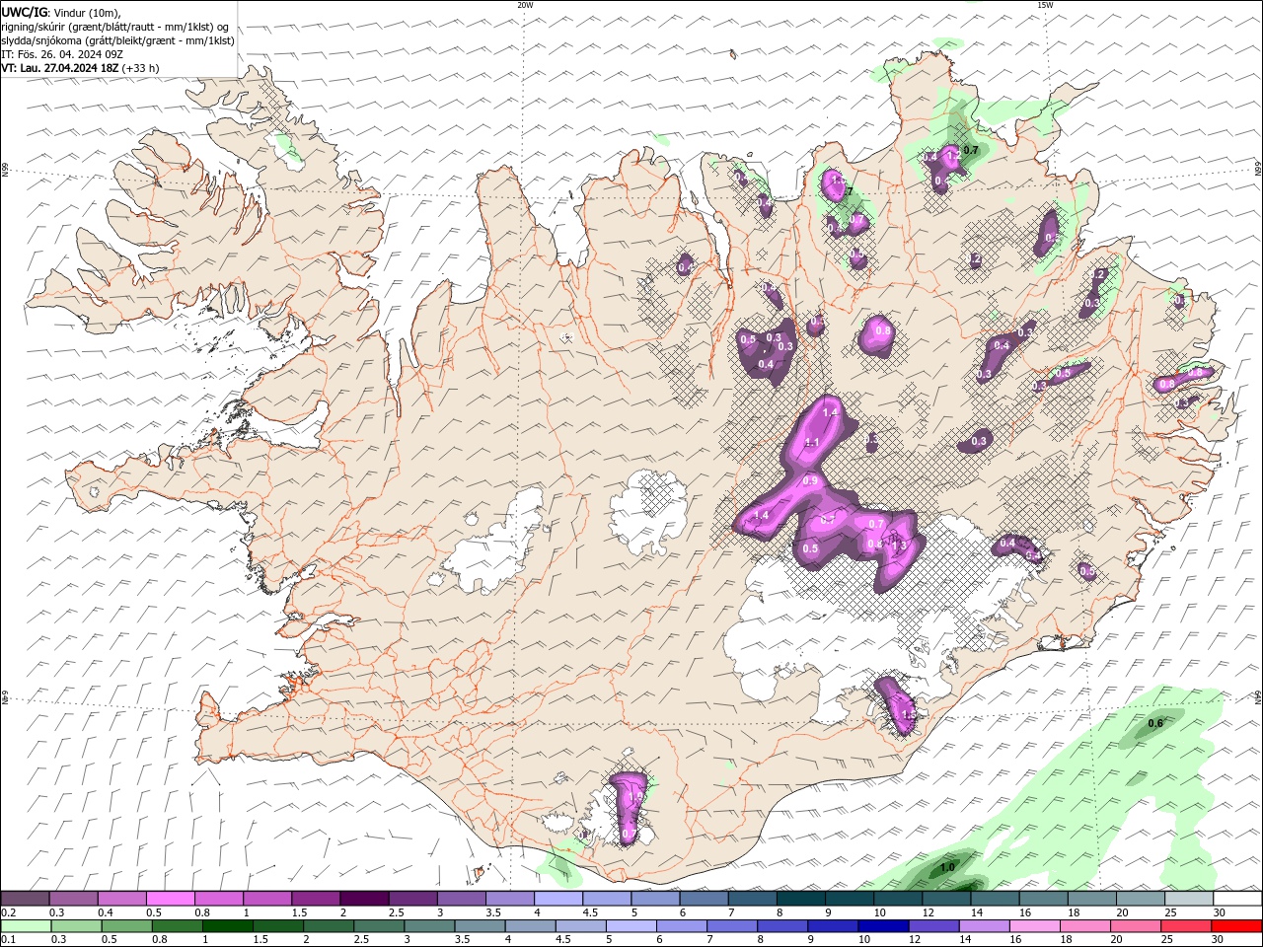Click the darkest purple swatch between 2 and 2.5
Screen dimensions: 1263x947
364,899
